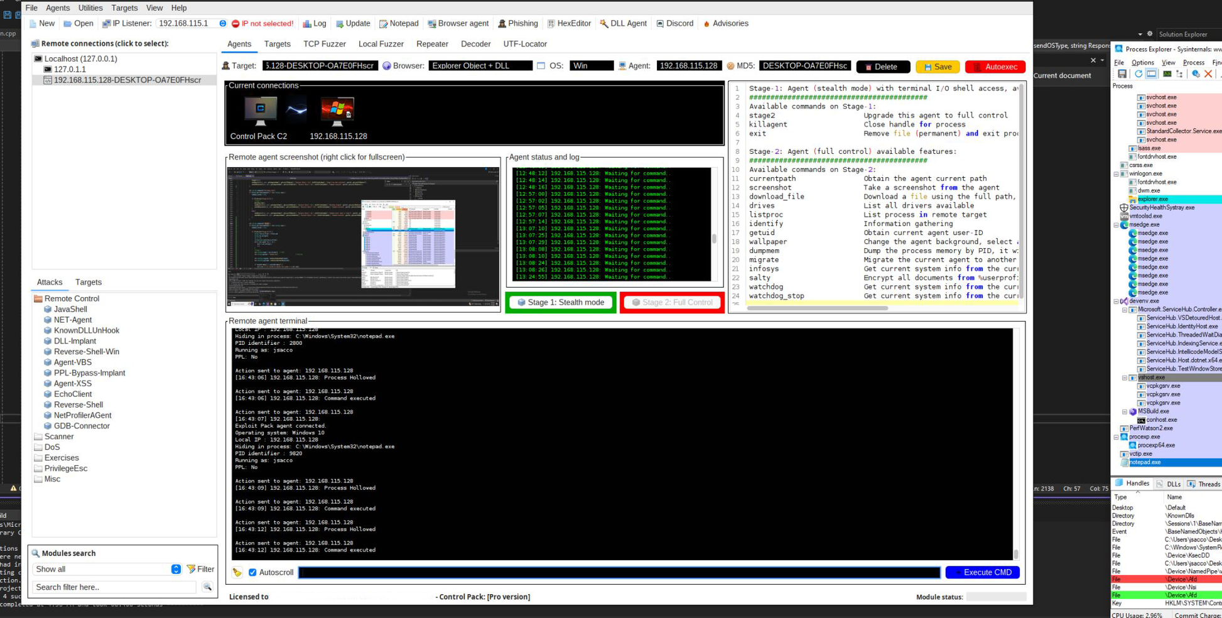Toggle Stage 2: Full Control

671,302
